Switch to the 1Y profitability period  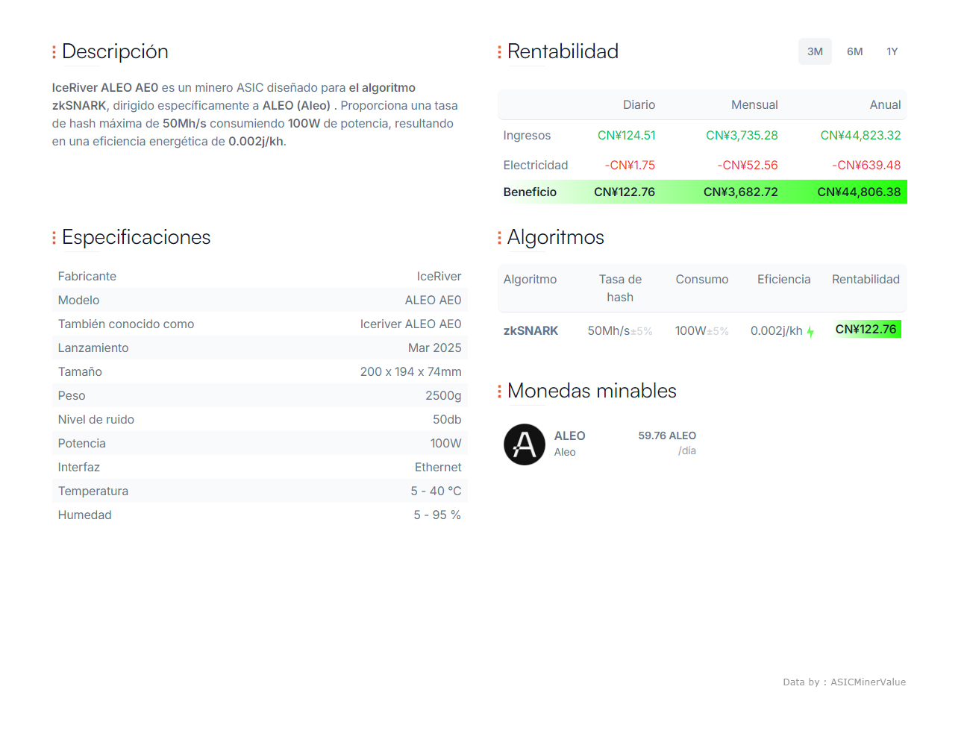pyautogui.click(x=892, y=51)
